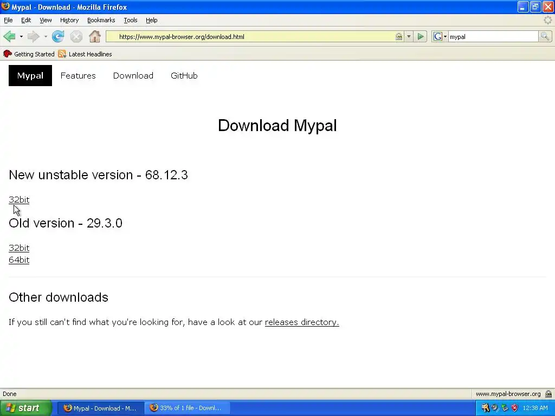Click the Firefox icon in title bar
The height and width of the screenshot is (416, 555).
pyautogui.click(x=5, y=6)
